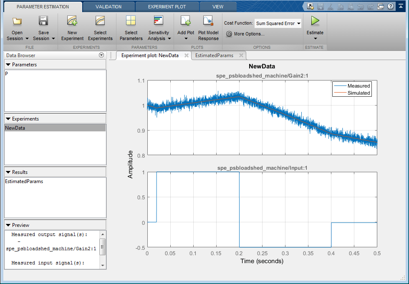Click the Save Session disk icon
Screen dimensions: 409x284
(x=43, y=22)
